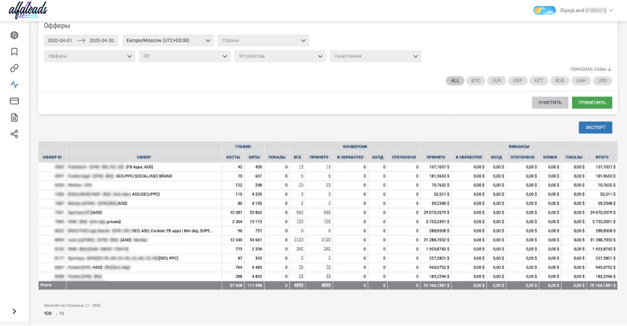
Task: Click the 31 288,7032 $ ПРИНЯТО cell
Action: coord(436,240)
